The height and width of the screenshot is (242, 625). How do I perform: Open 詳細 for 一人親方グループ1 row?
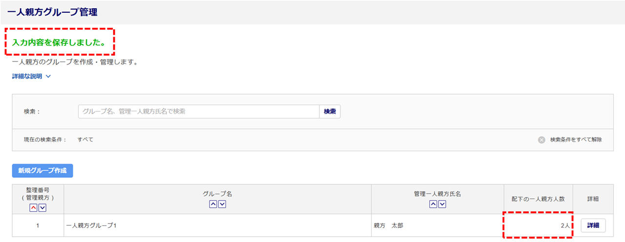click(593, 225)
